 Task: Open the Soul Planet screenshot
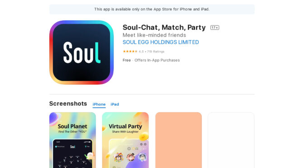pos(72,140)
